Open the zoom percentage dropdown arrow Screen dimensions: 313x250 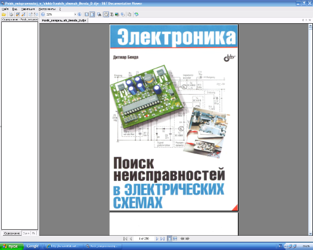75,14
